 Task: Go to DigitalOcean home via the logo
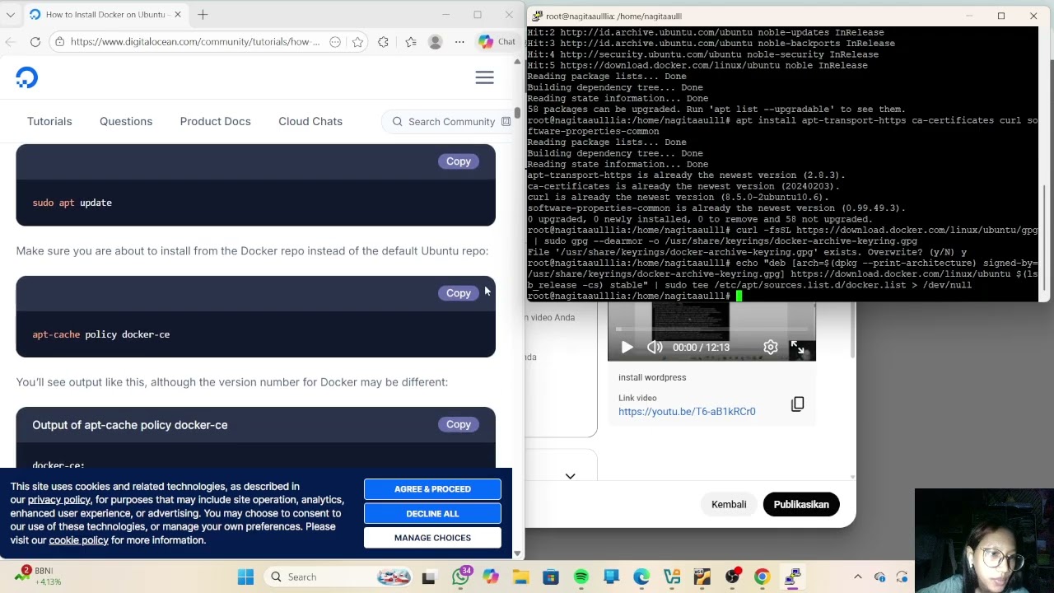click(26, 77)
